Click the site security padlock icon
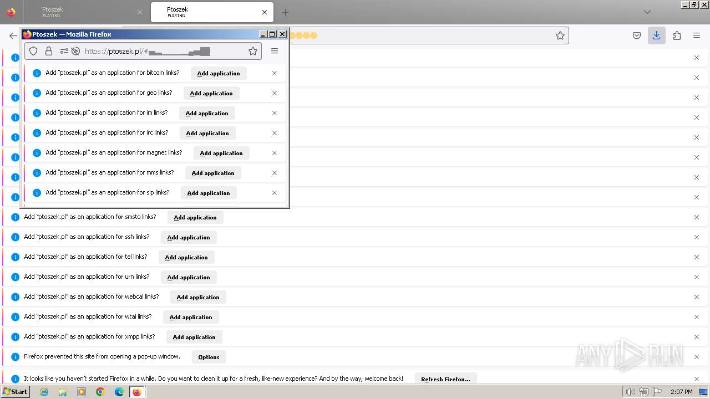The height and width of the screenshot is (399, 710). point(49,51)
